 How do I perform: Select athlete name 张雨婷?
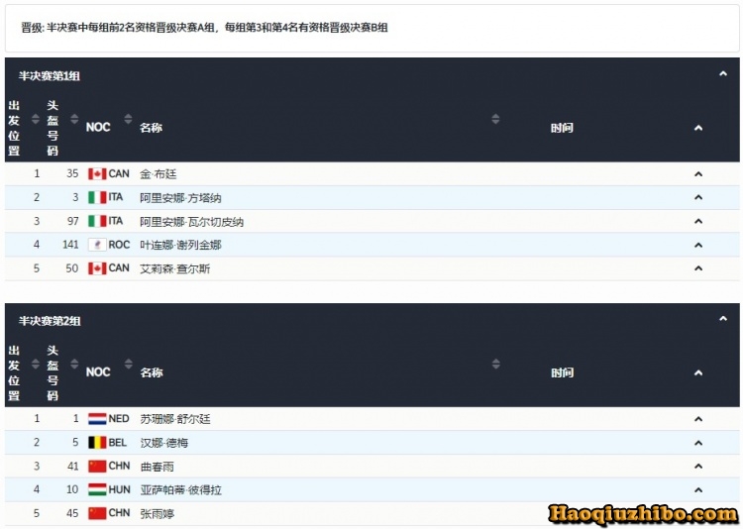pyautogui.click(x=157, y=513)
